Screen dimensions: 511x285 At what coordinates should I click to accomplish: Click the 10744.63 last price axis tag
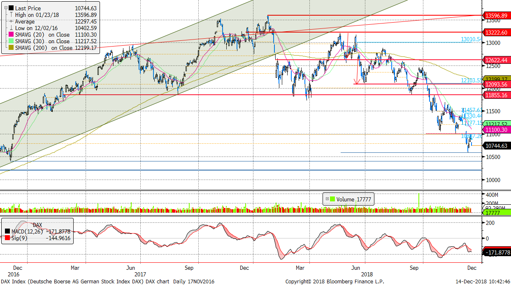coord(498,146)
